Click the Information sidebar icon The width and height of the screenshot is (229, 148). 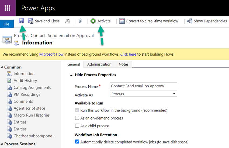[x=9, y=74]
